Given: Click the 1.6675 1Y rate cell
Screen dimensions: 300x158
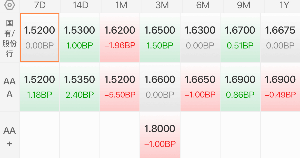Looking at the screenshot, I should point(280,38).
